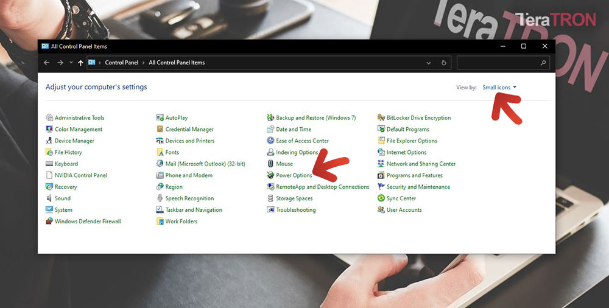The width and height of the screenshot is (609, 308).
Task: Click inside the Control Panel search box
Action: pyautogui.click(x=504, y=63)
